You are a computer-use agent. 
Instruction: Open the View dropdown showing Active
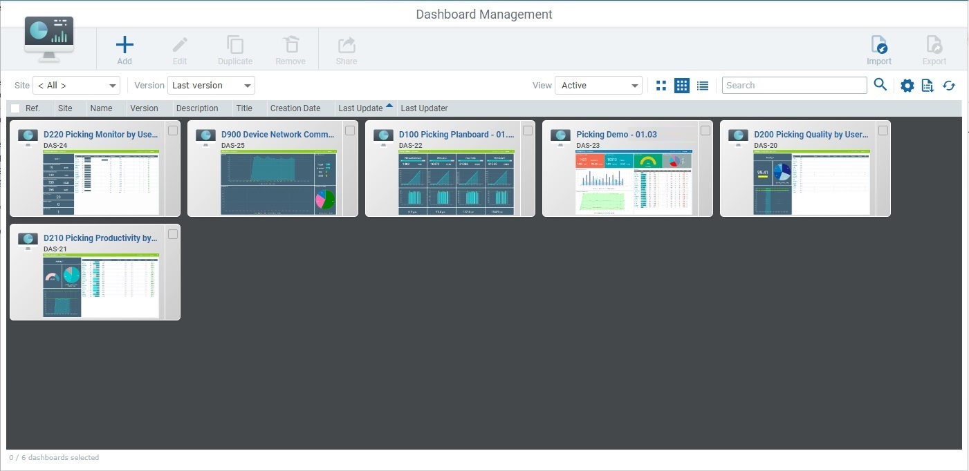tap(598, 85)
